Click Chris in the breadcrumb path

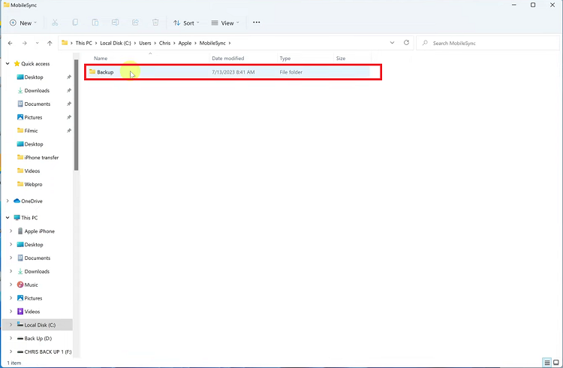(x=165, y=43)
